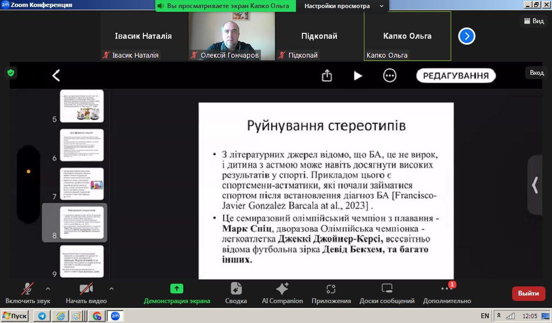552x323 pixels.
Task: Open Дополнительно more options
Action: click(447, 293)
